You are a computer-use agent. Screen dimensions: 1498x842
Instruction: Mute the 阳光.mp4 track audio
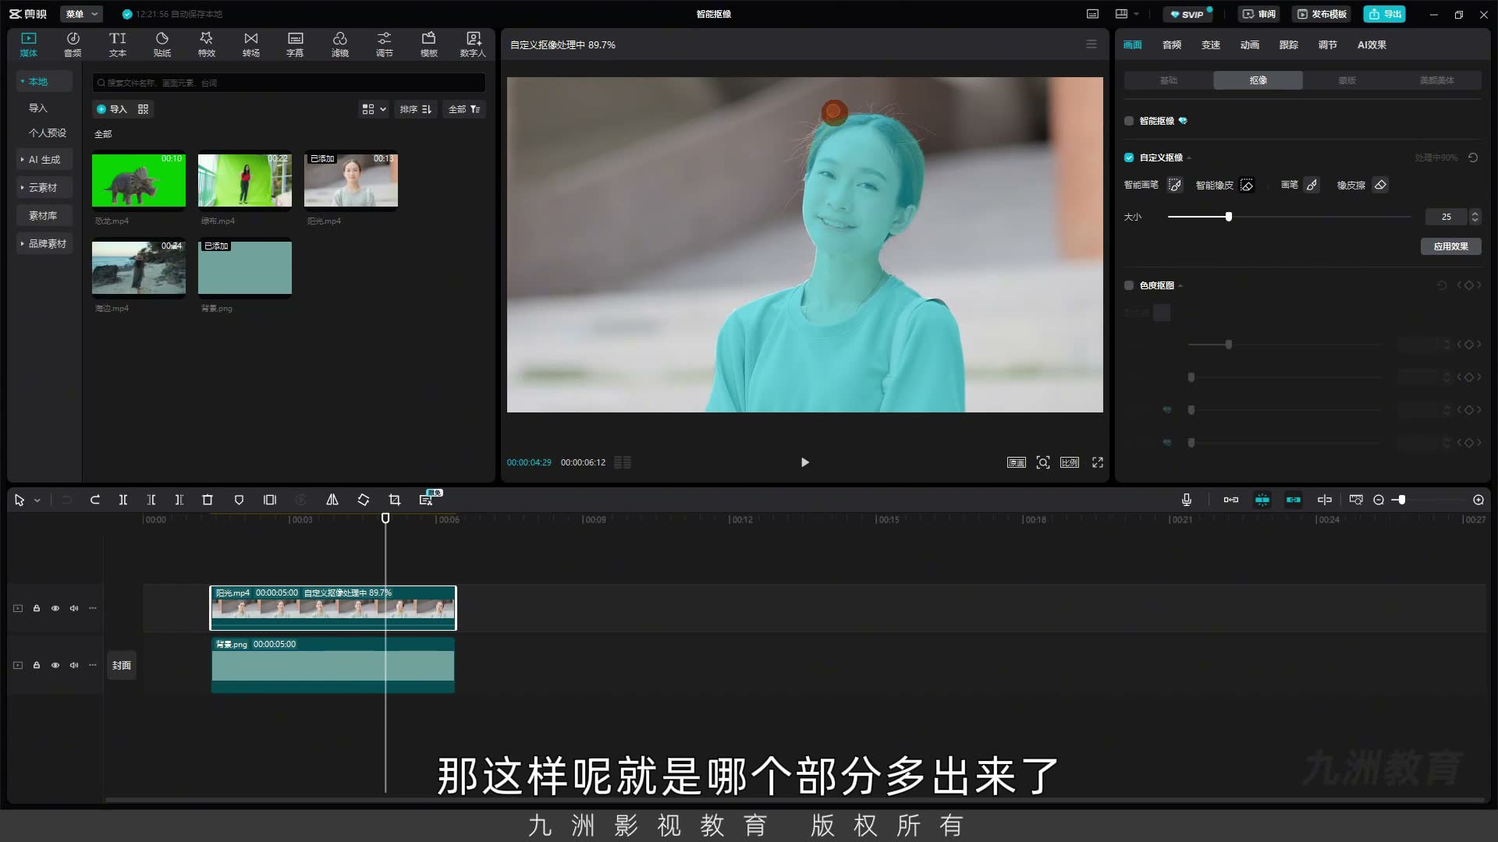click(74, 608)
